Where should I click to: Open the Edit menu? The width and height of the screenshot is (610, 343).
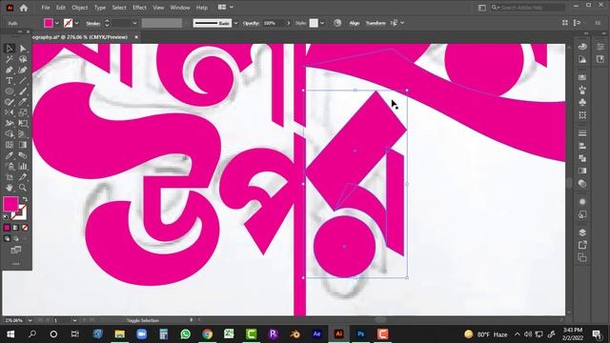pyautogui.click(x=60, y=8)
